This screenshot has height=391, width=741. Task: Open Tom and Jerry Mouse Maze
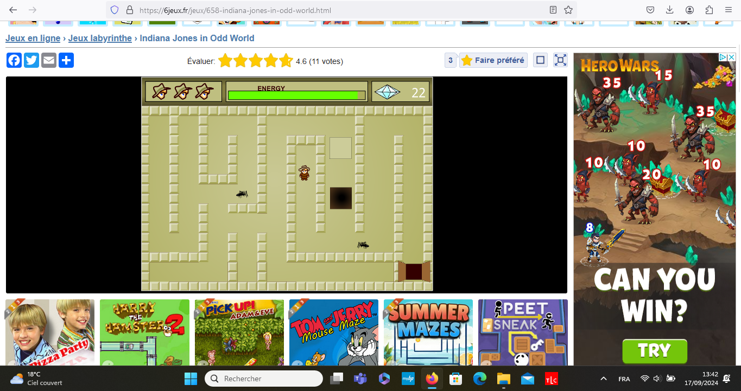click(x=334, y=332)
